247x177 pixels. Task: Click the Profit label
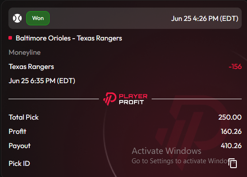pos(17,132)
